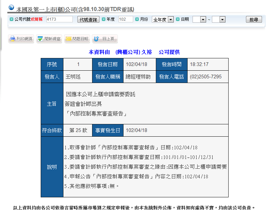Viewport: 275px width, 215px height.
Task: Click the green arrow bullet beside 月份
Action: pos(137,19)
